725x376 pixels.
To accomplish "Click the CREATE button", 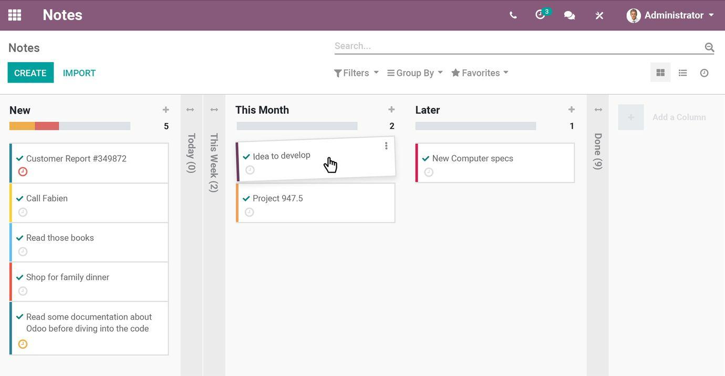I will pos(30,73).
